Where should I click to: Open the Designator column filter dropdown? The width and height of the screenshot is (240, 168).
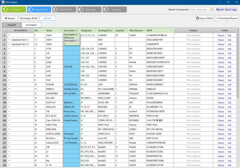[95, 31]
